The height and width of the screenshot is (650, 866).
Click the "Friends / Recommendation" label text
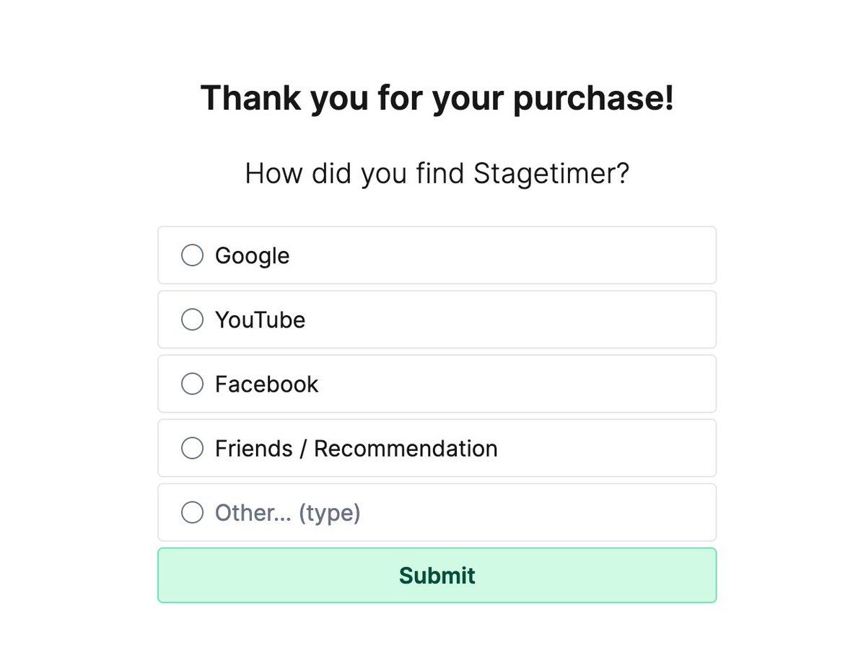[x=356, y=448]
